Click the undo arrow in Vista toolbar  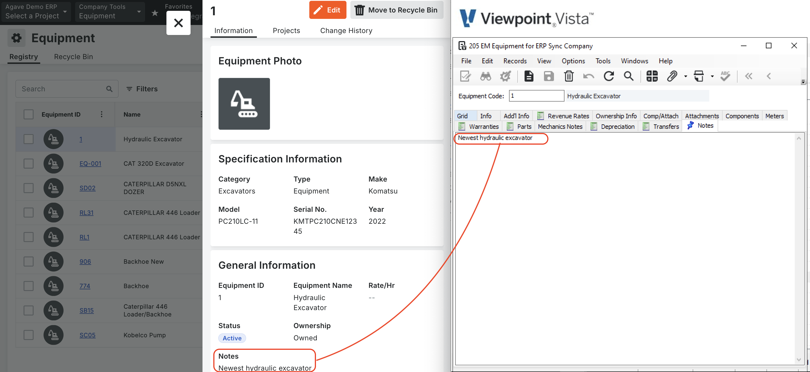pyautogui.click(x=589, y=76)
